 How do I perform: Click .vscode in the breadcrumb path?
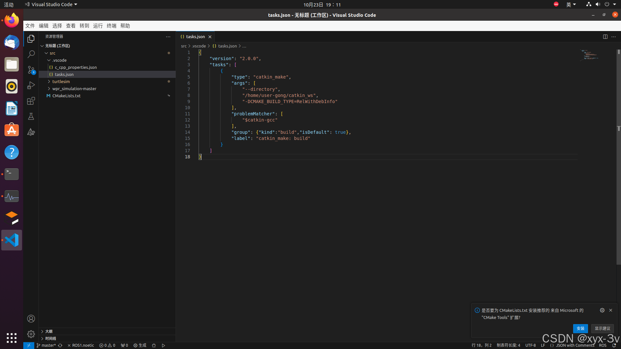coord(199,46)
